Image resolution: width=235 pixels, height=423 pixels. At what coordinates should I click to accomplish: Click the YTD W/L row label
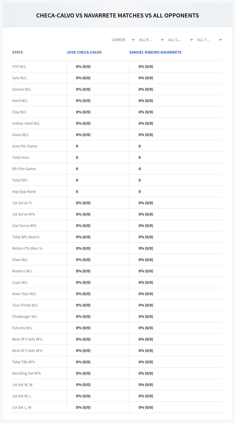pyautogui.click(x=19, y=66)
